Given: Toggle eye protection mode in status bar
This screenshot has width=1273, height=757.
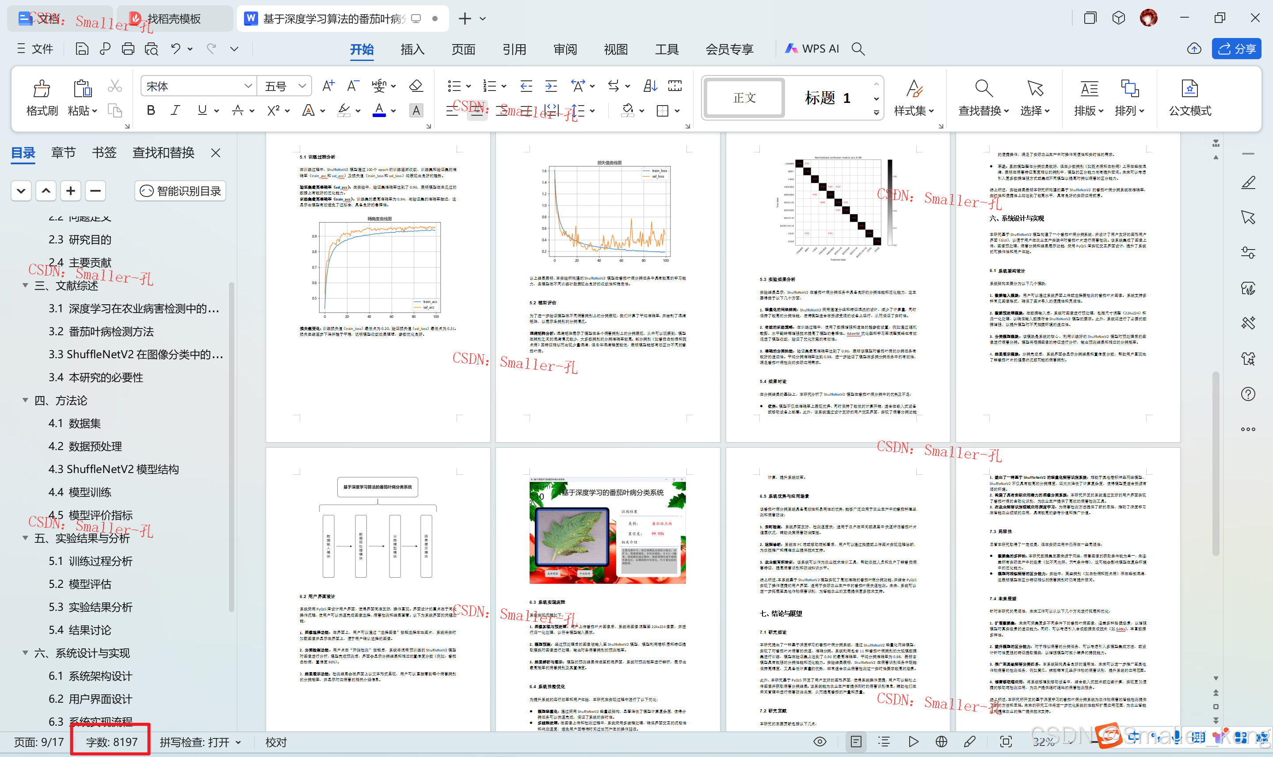Looking at the screenshot, I should [820, 742].
